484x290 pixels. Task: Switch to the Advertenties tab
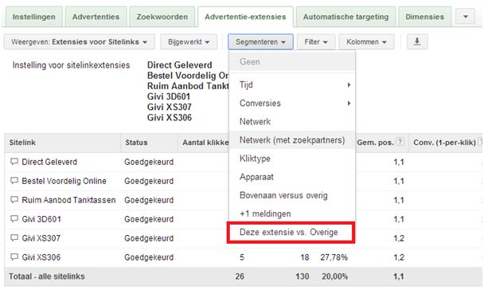(96, 17)
